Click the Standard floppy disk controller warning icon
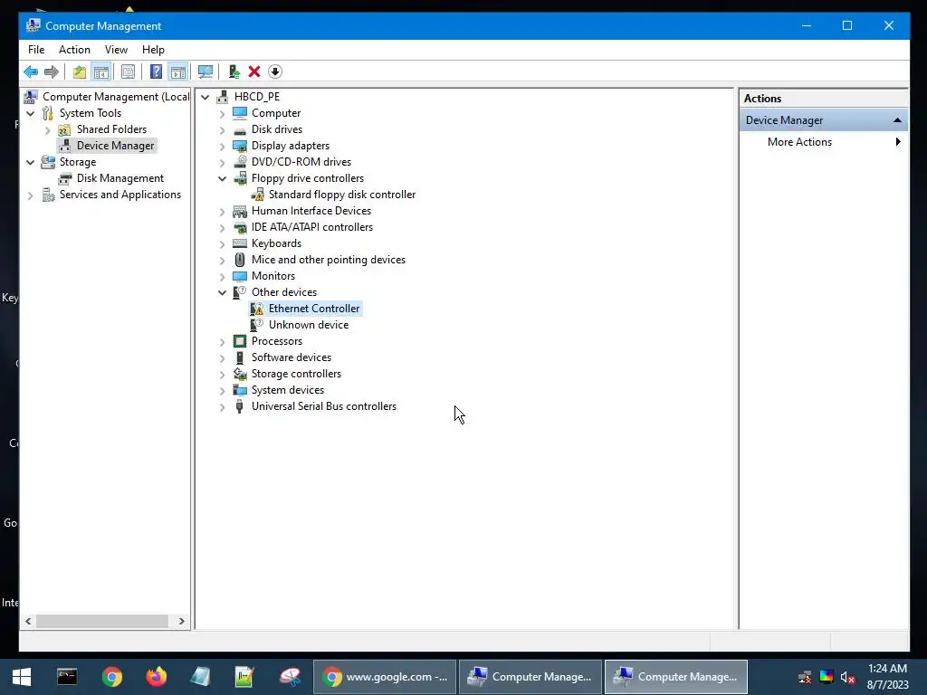 pos(257,195)
